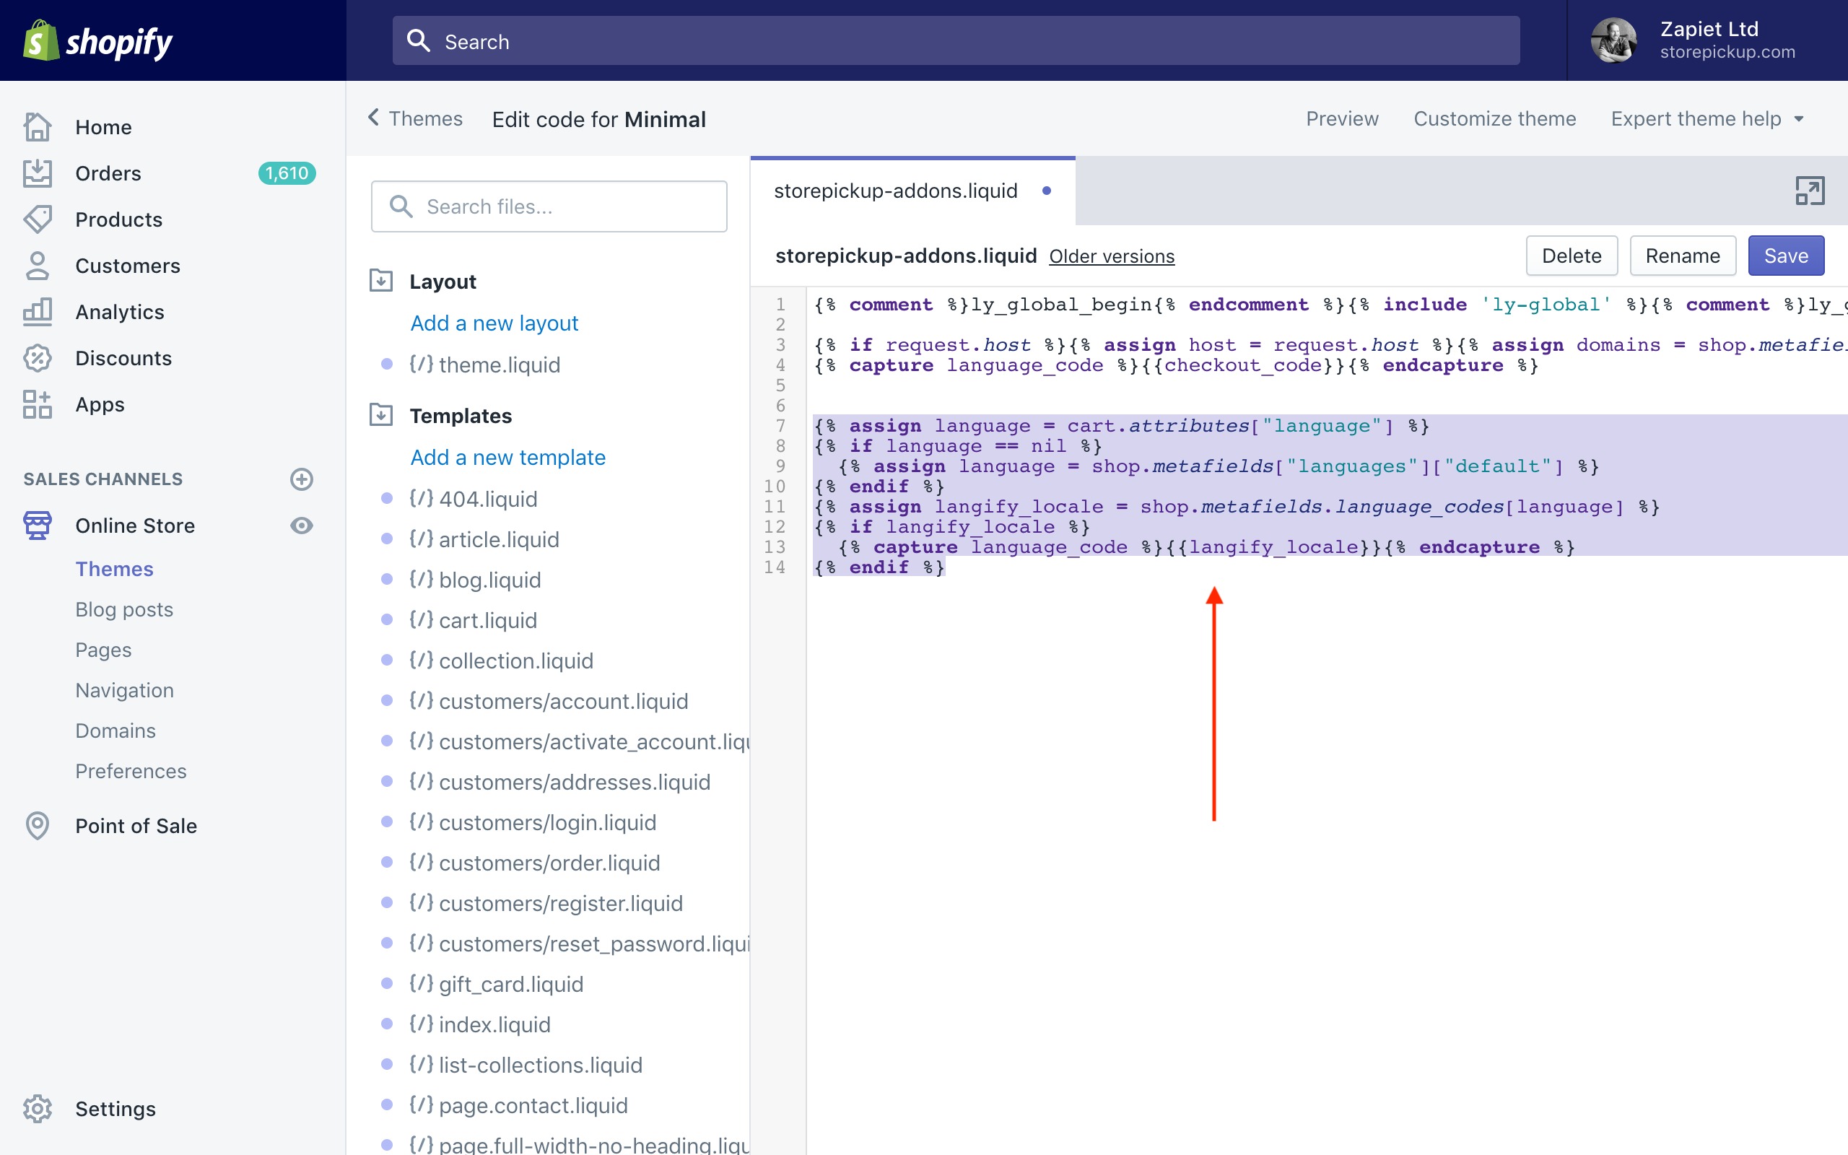Click the Products tag icon

(38, 219)
